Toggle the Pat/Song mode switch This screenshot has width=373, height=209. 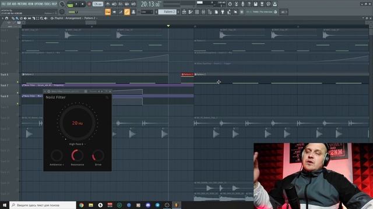point(70,4)
